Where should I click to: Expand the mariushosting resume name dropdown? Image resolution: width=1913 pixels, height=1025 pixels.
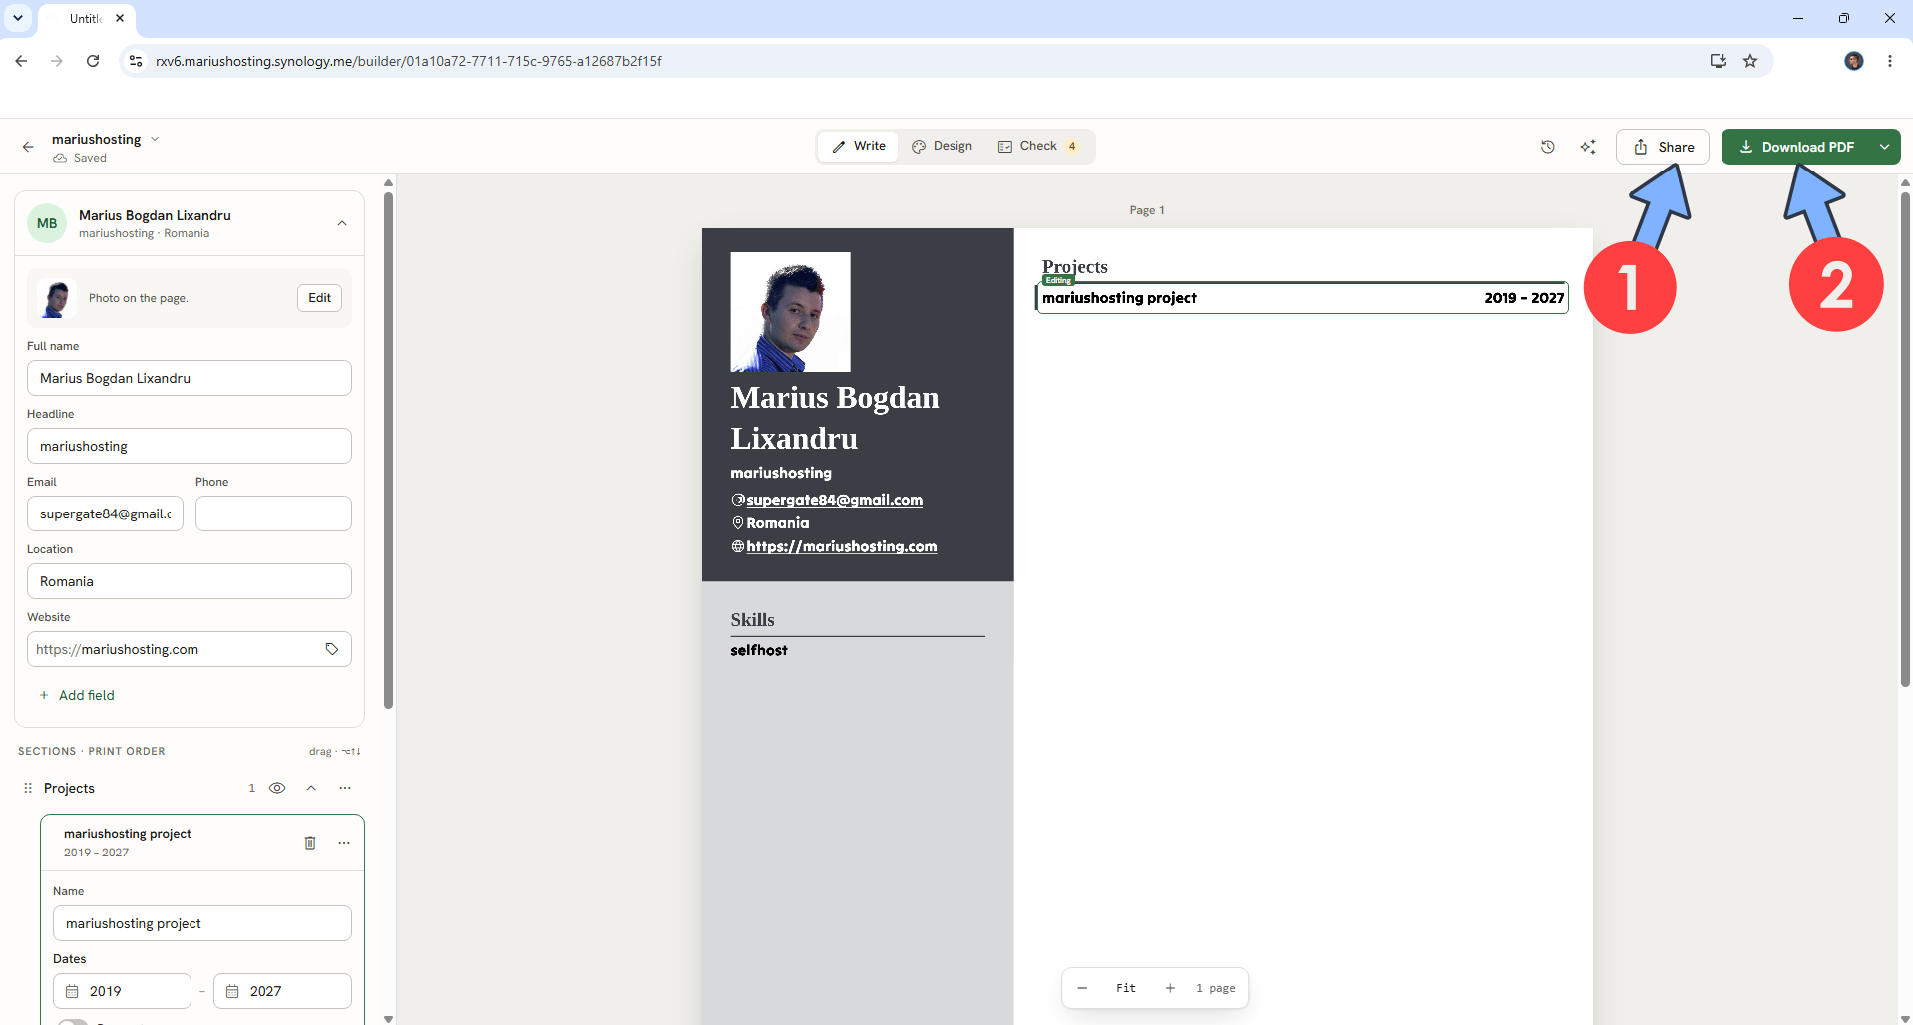(155, 139)
